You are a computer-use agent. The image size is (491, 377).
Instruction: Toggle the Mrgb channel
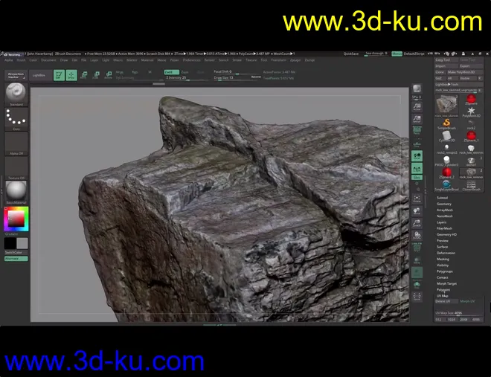click(120, 72)
